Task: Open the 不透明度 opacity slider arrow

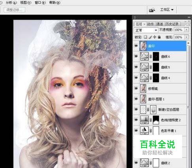Action: (186, 30)
